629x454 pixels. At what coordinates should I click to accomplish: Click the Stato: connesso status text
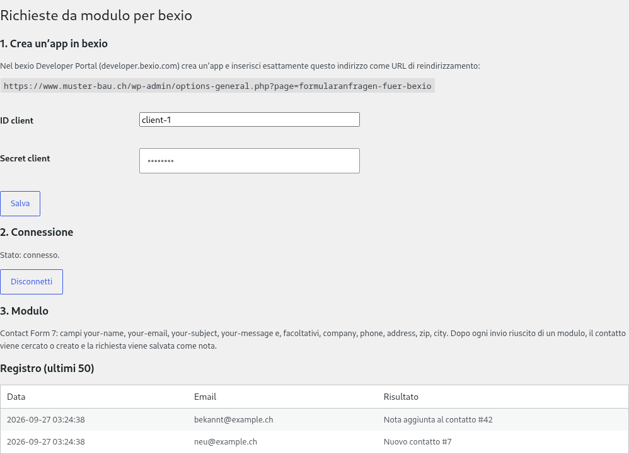30,255
